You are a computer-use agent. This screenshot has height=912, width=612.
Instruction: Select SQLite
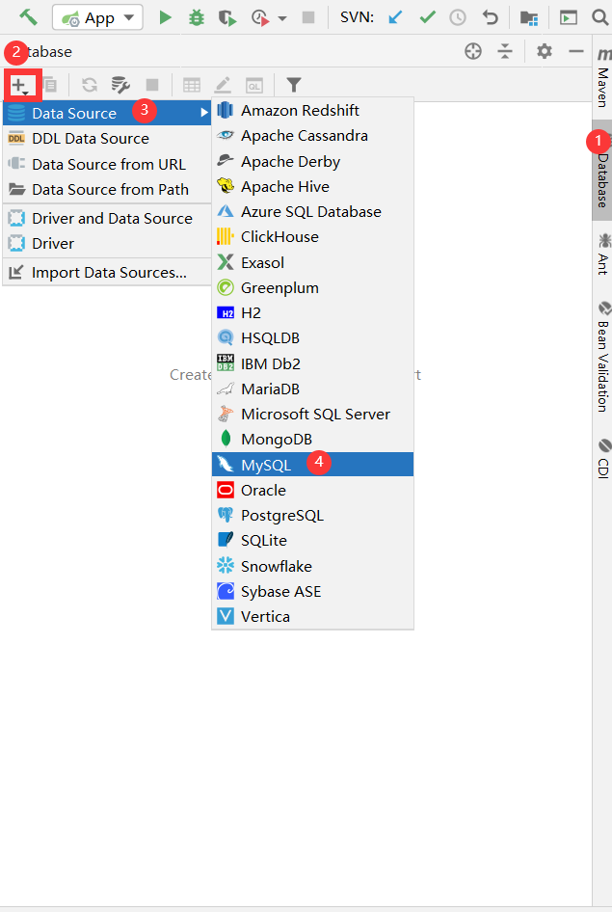coord(312,540)
